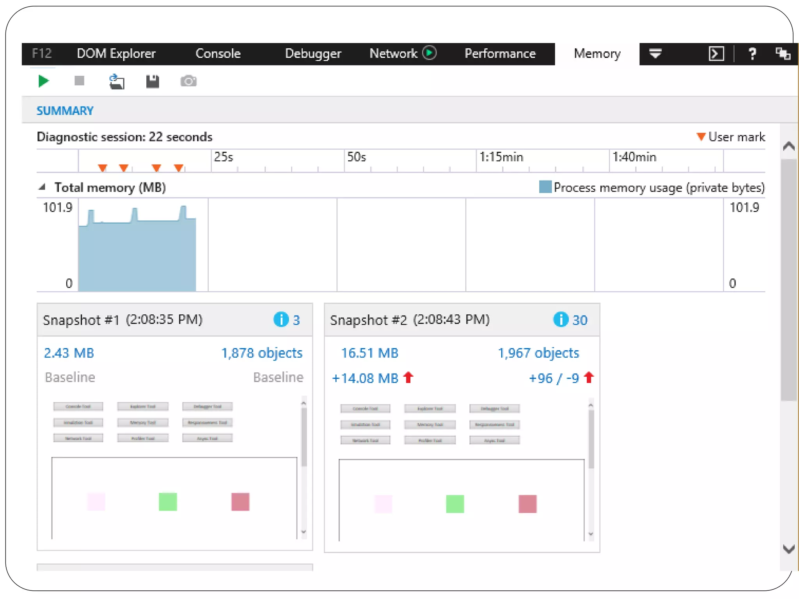Switch to the Performance tab
Image resolution: width=799 pixels, height=599 pixels.
[x=500, y=53]
